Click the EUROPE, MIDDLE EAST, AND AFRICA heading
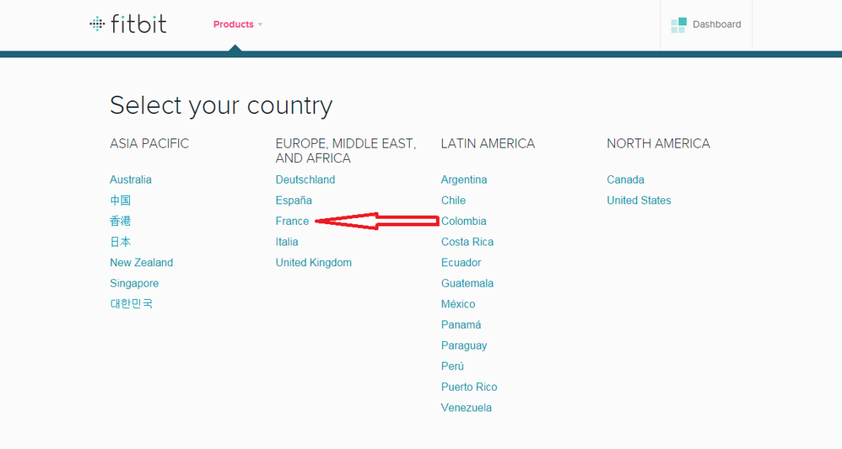 pyautogui.click(x=346, y=151)
